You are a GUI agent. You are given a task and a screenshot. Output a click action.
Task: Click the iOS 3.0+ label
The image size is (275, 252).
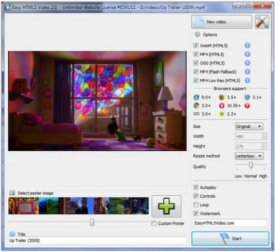[x=202, y=114]
